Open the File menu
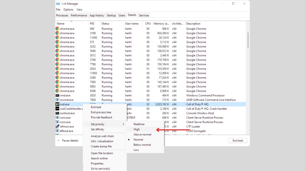This screenshot has height=171, width=305. (58, 9)
